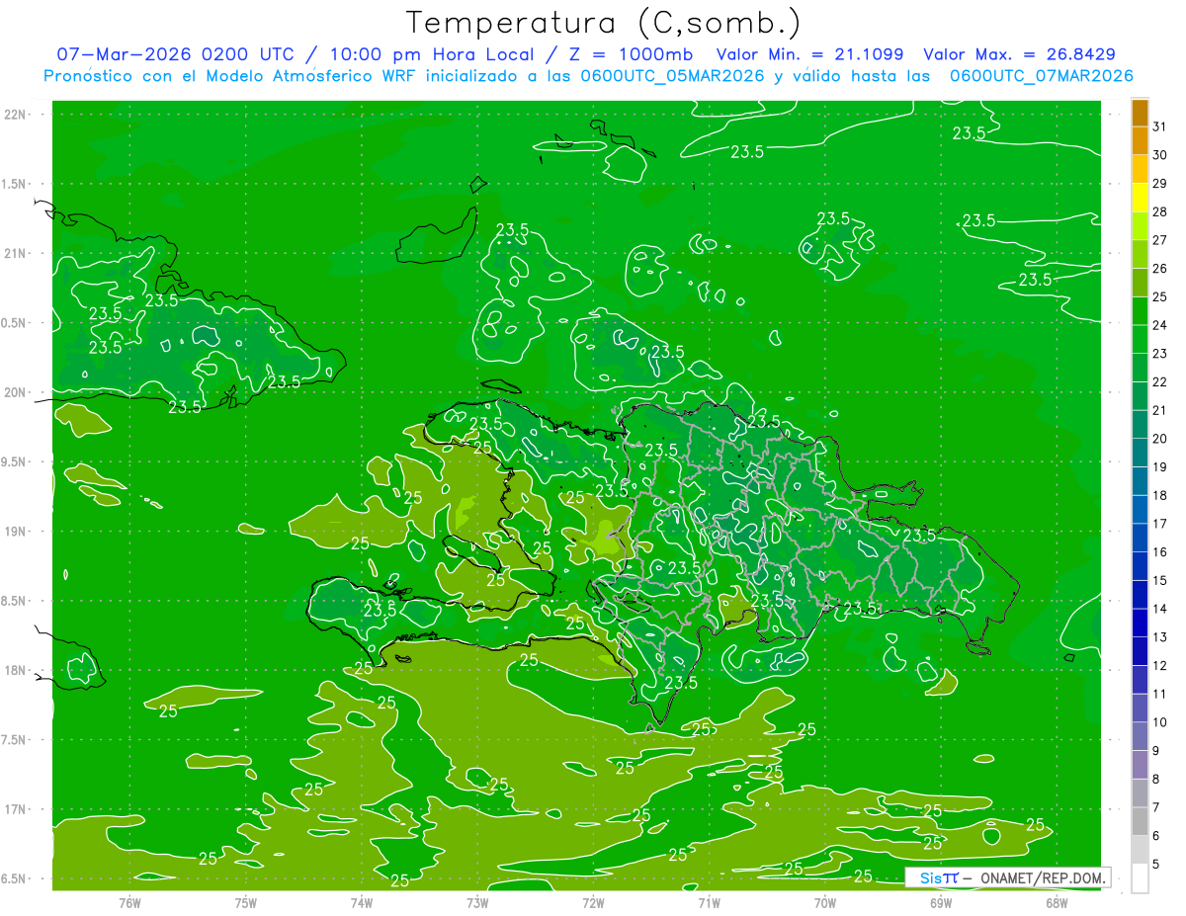Screen dimensions: 1186x916
Task: Click the 68W longitude axis label
Action: (x=1057, y=903)
